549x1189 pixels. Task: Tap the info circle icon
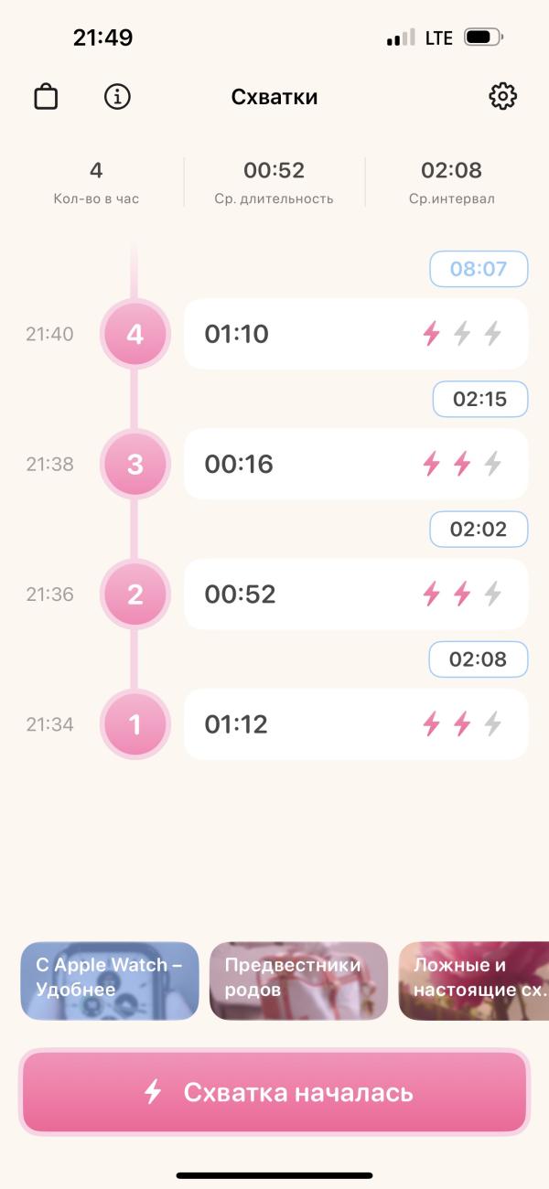tap(117, 96)
